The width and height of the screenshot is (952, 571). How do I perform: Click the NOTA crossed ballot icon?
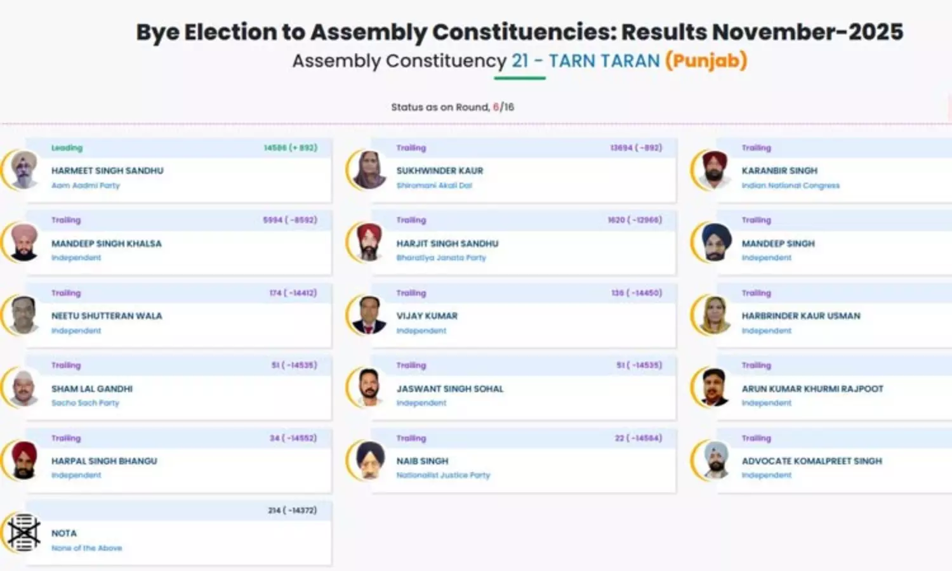point(24,533)
